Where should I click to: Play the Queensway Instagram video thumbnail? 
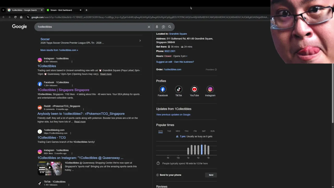[x=50, y=168]
